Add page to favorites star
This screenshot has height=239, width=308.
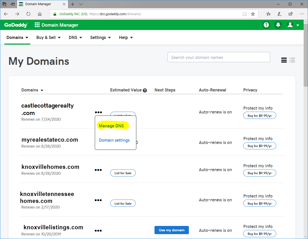[x=253, y=14]
